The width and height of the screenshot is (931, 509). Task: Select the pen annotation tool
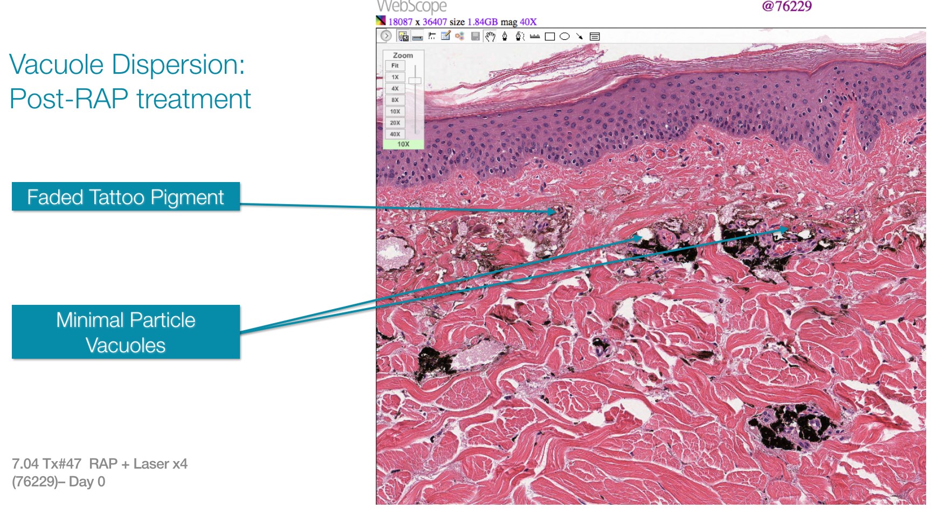(505, 37)
